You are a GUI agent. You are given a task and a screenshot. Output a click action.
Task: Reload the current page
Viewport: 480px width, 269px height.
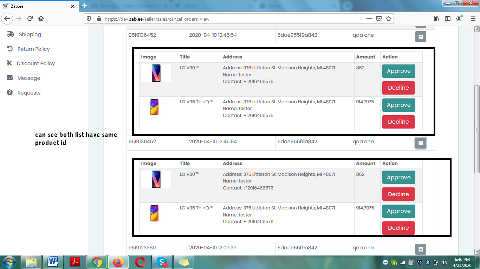pos(30,19)
